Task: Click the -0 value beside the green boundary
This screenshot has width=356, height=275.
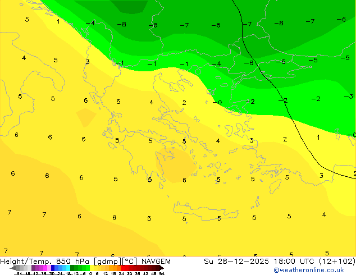Action: coord(217,102)
